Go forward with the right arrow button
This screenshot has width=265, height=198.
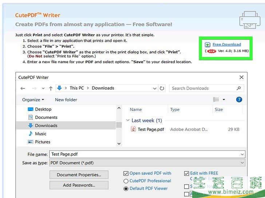point(34,88)
